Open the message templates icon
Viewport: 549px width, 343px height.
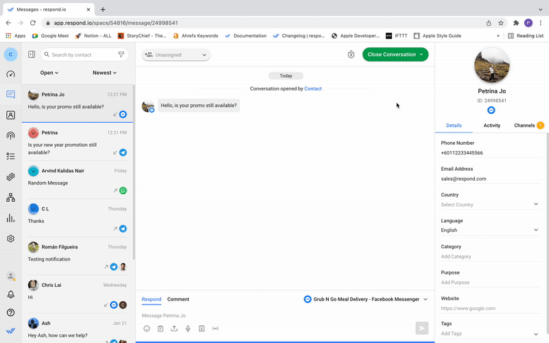tap(202, 329)
